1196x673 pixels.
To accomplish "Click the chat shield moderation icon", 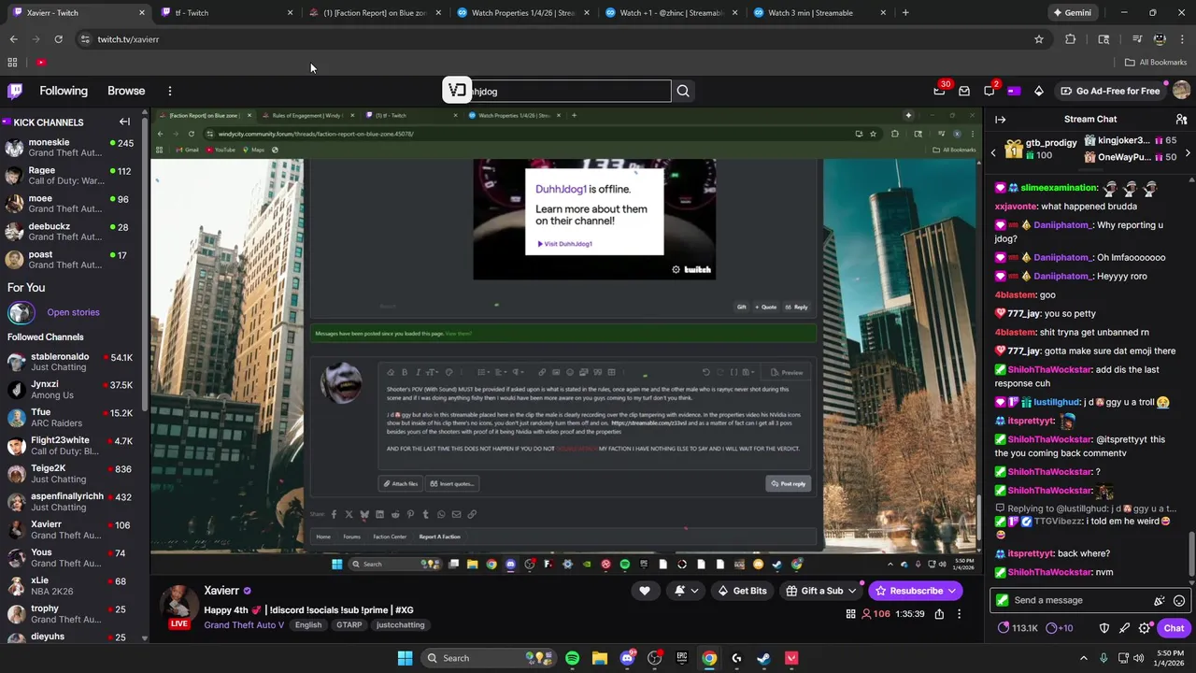I will [x=1103, y=628].
